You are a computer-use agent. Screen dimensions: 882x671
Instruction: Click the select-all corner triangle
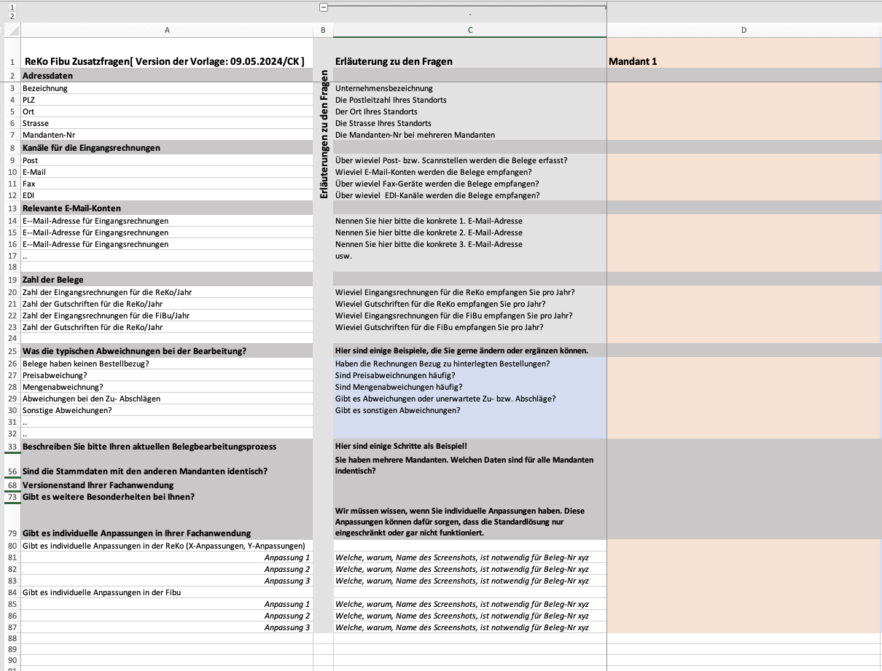[12, 31]
